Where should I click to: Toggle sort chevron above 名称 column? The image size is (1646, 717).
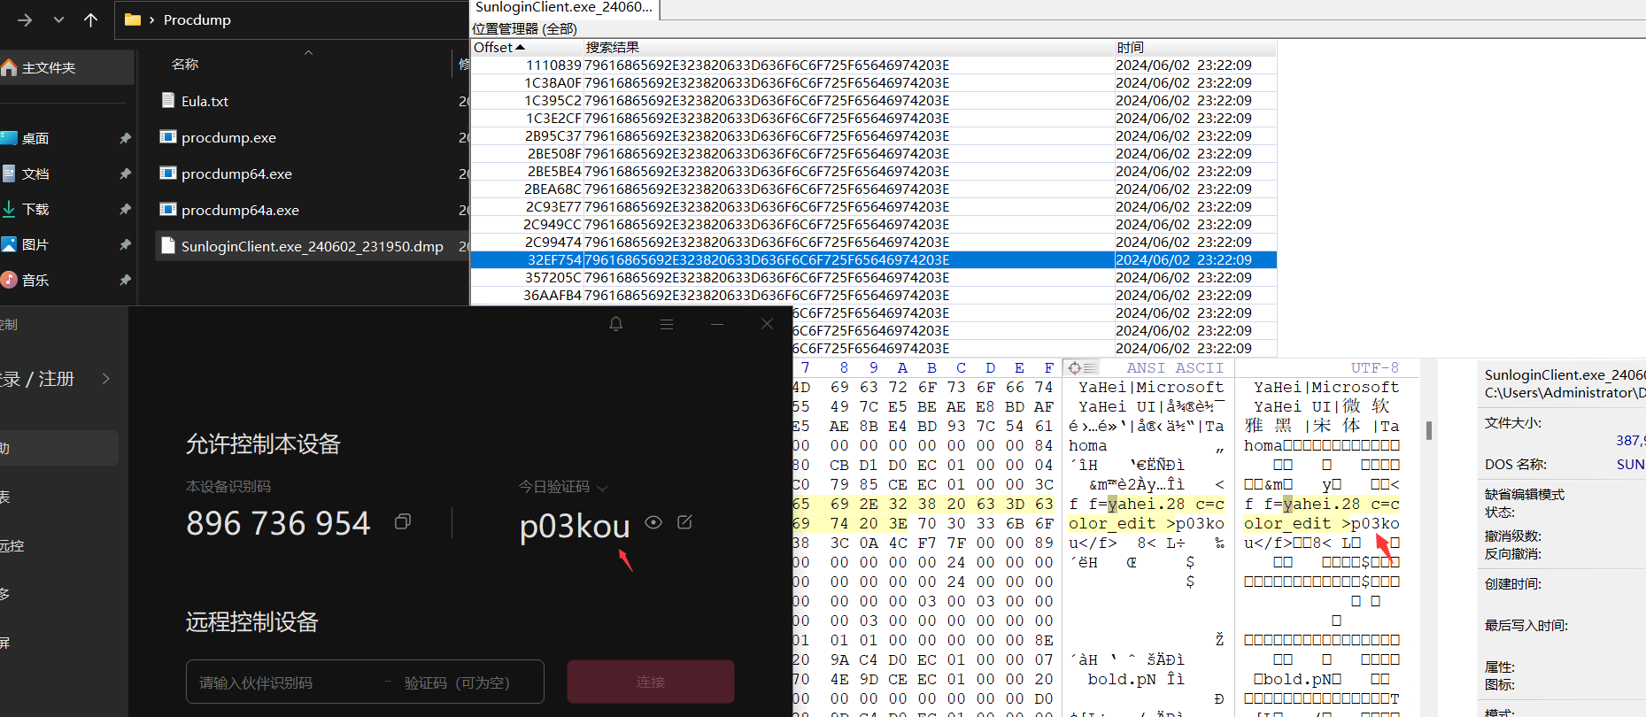point(309,52)
